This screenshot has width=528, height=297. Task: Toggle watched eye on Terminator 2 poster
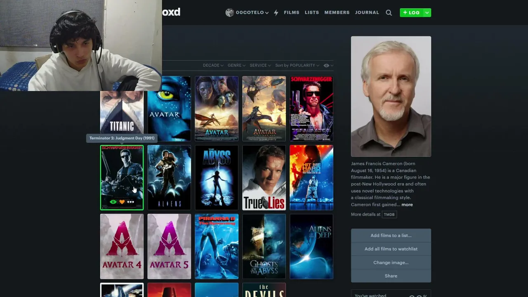tap(113, 202)
